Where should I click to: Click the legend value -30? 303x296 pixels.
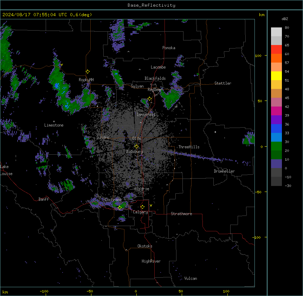(x=288, y=186)
